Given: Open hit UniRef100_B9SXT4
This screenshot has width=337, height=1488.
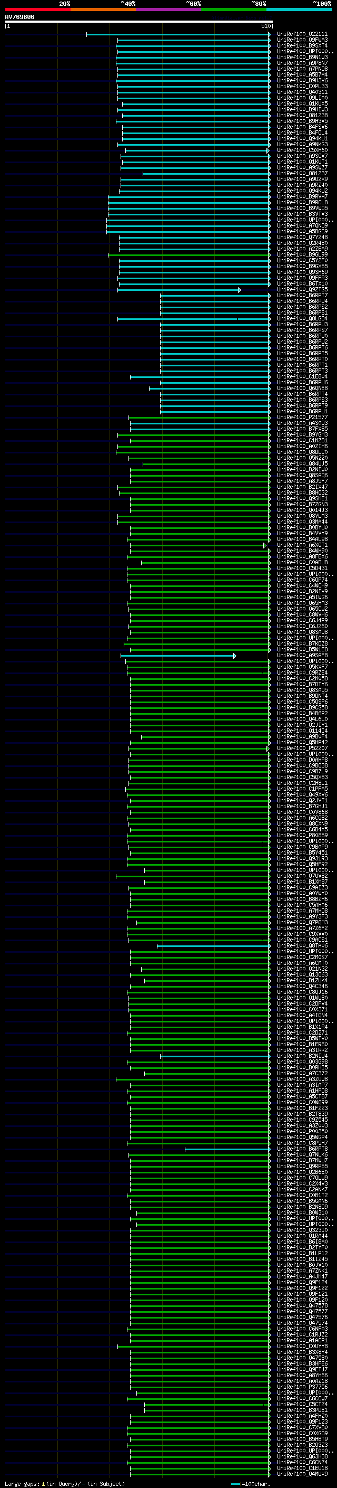Looking at the screenshot, I should point(302,45).
